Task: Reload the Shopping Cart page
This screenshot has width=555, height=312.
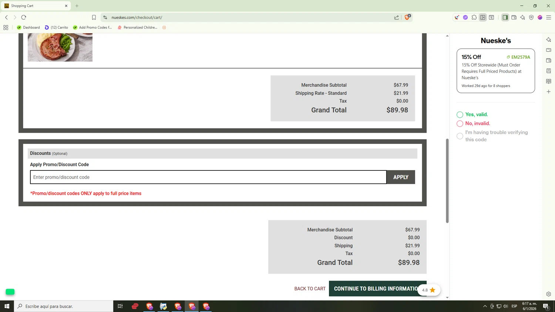Action: (x=24, y=17)
